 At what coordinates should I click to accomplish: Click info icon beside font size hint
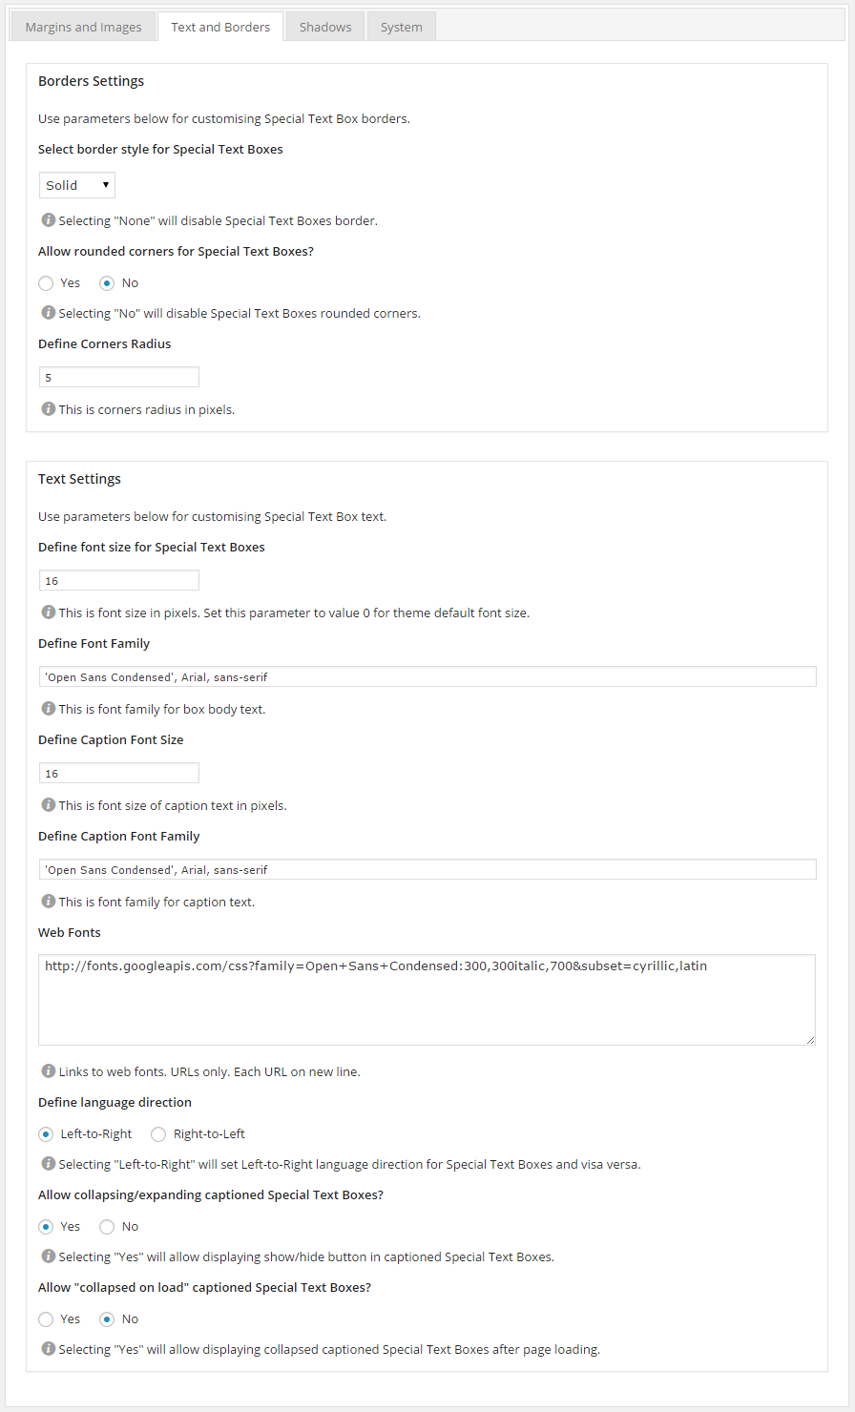click(x=49, y=613)
